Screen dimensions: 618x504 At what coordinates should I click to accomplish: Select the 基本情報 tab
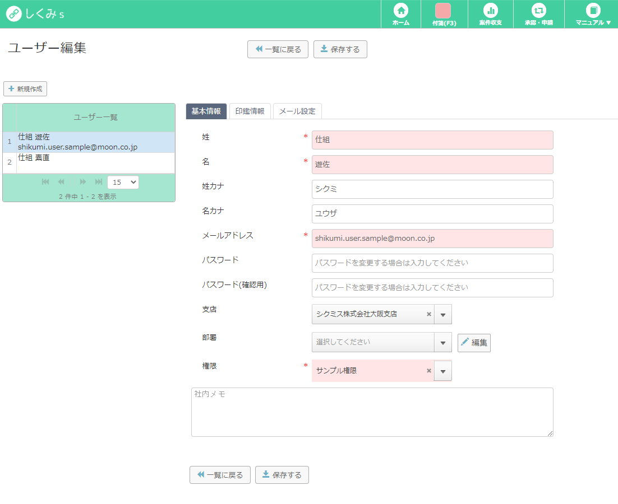pos(206,111)
